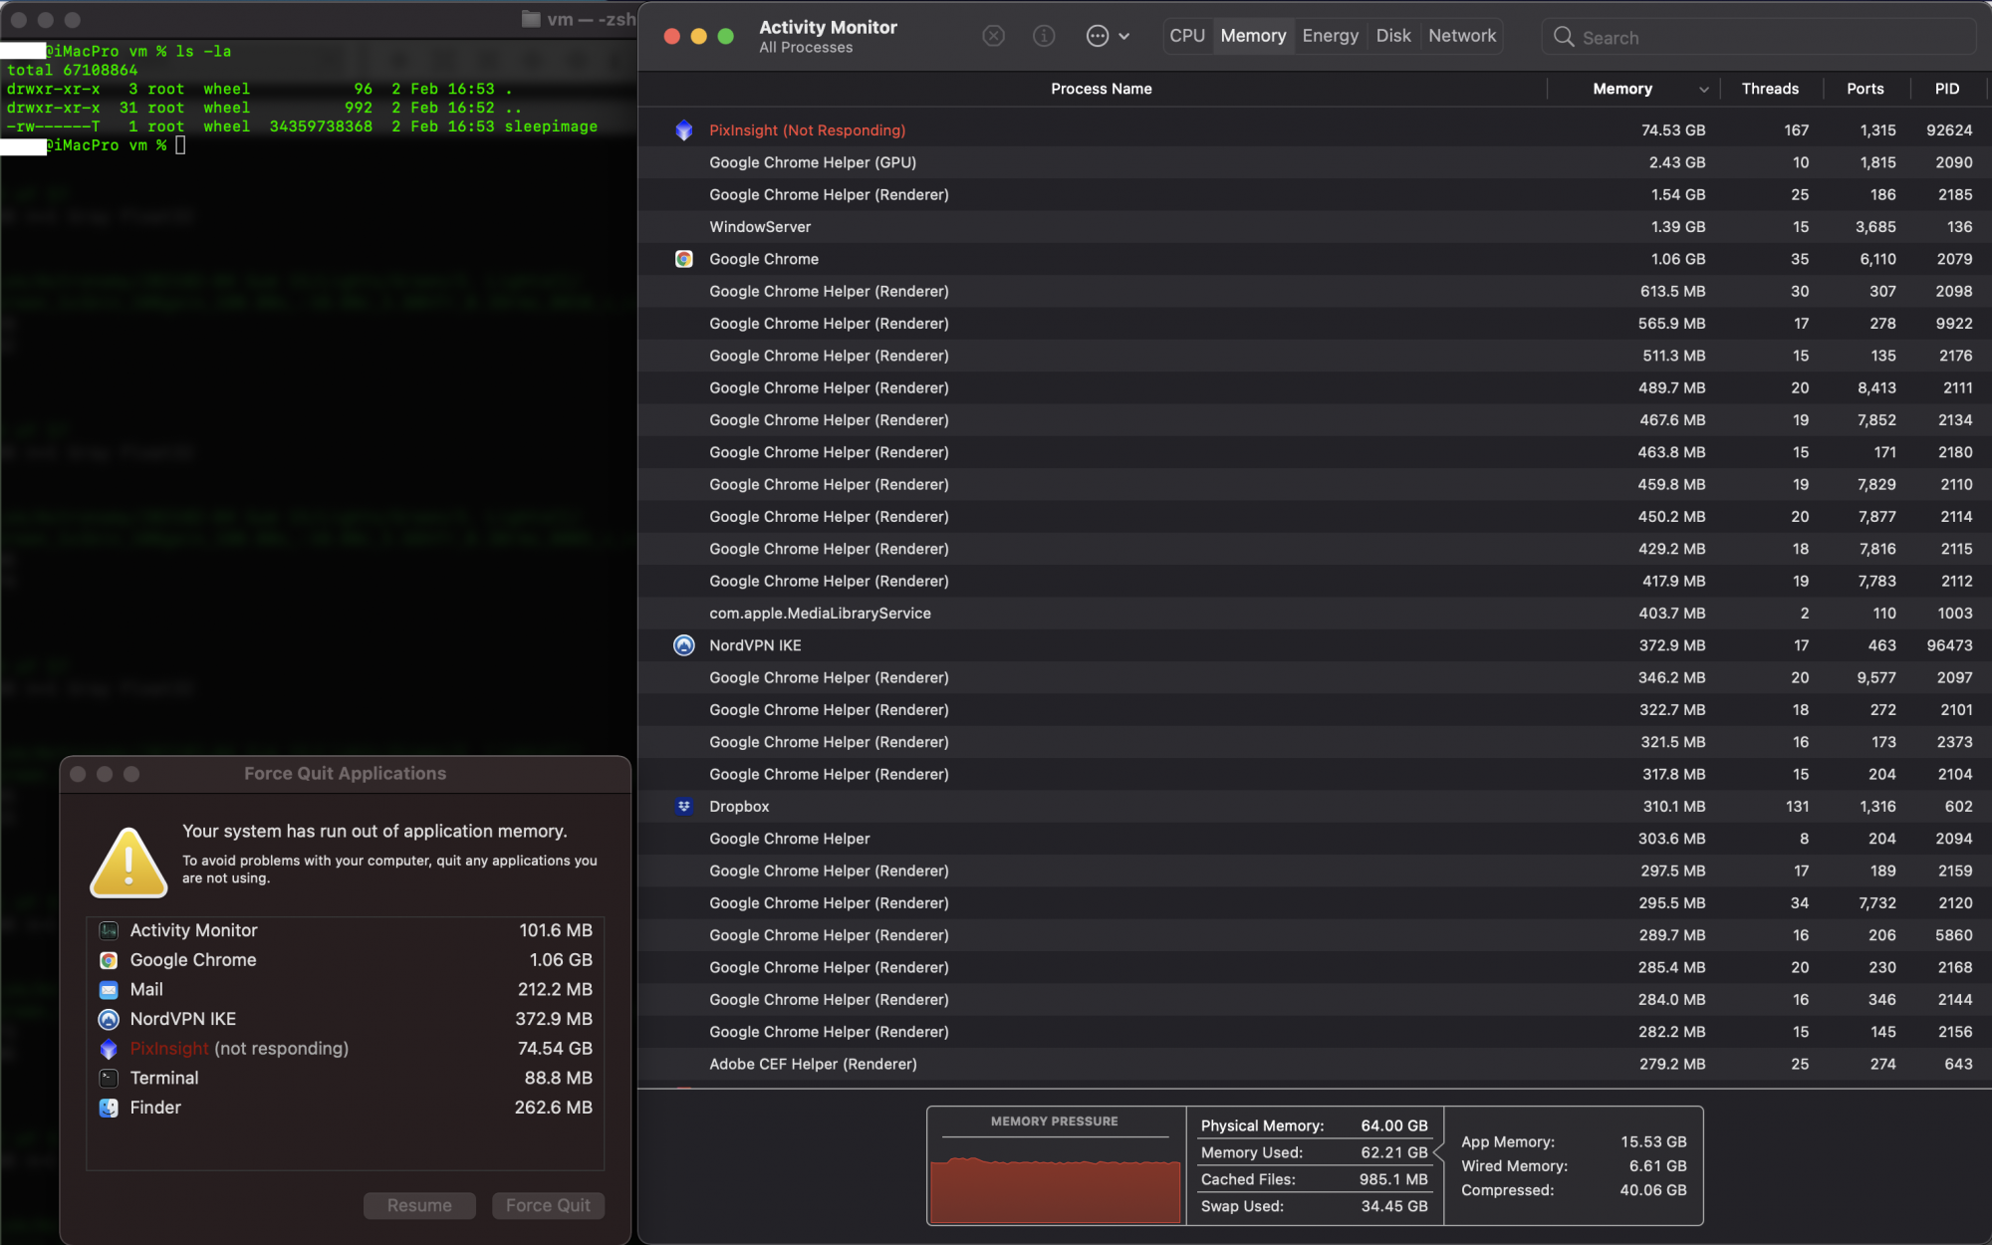The height and width of the screenshot is (1245, 1992).
Task: Click Activity Monitor icon in Force Quit list
Action: pos(109,930)
